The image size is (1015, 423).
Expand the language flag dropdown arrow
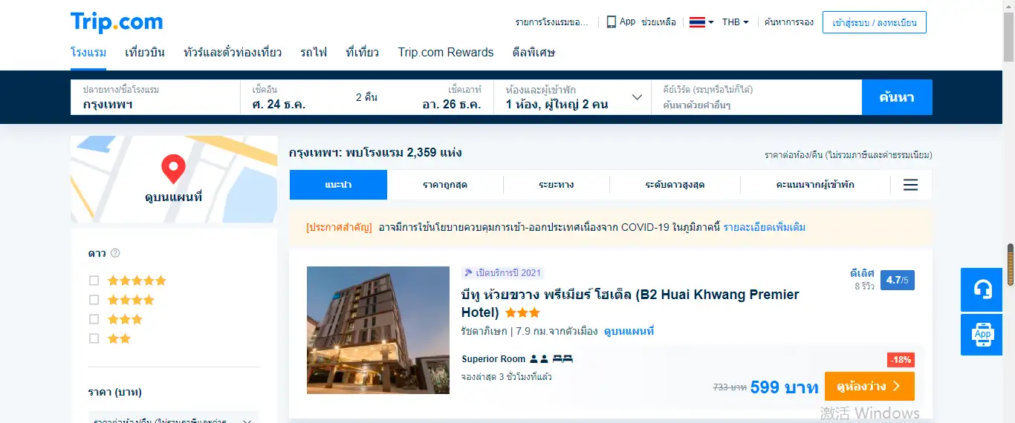coord(711,22)
